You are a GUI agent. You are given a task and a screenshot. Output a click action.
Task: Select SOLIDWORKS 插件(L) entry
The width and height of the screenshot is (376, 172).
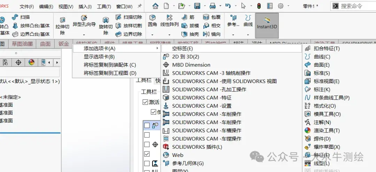pyautogui.click(x=232, y=147)
